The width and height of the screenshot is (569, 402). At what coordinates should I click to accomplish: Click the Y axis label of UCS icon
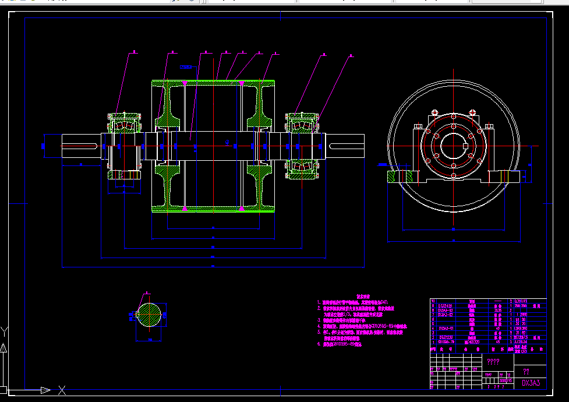coord(4,332)
